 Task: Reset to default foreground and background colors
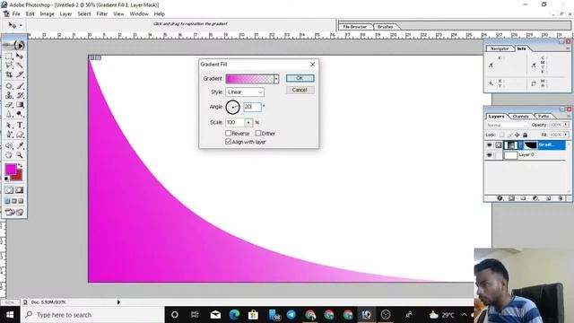[x=6, y=179]
